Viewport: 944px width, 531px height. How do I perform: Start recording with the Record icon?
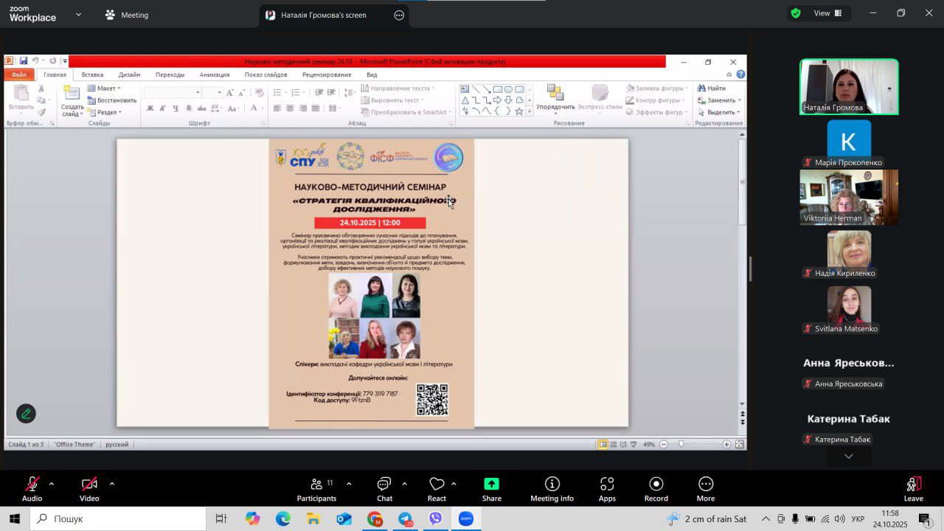click(656, 485)
